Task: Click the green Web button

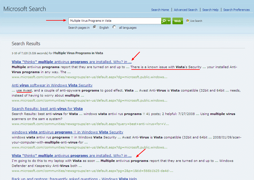Action: (177, 21)
